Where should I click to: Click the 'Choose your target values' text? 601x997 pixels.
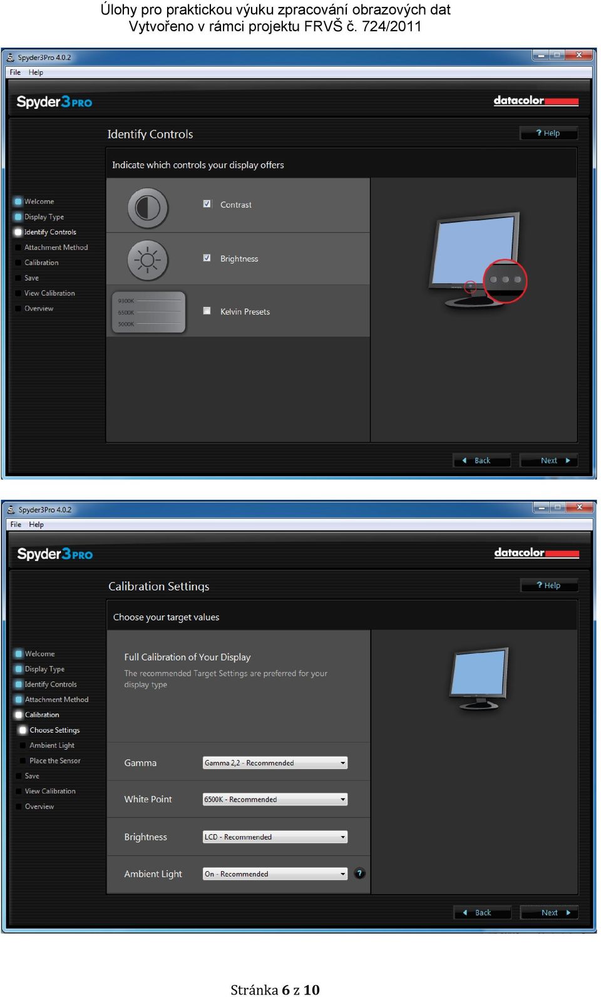166,617
